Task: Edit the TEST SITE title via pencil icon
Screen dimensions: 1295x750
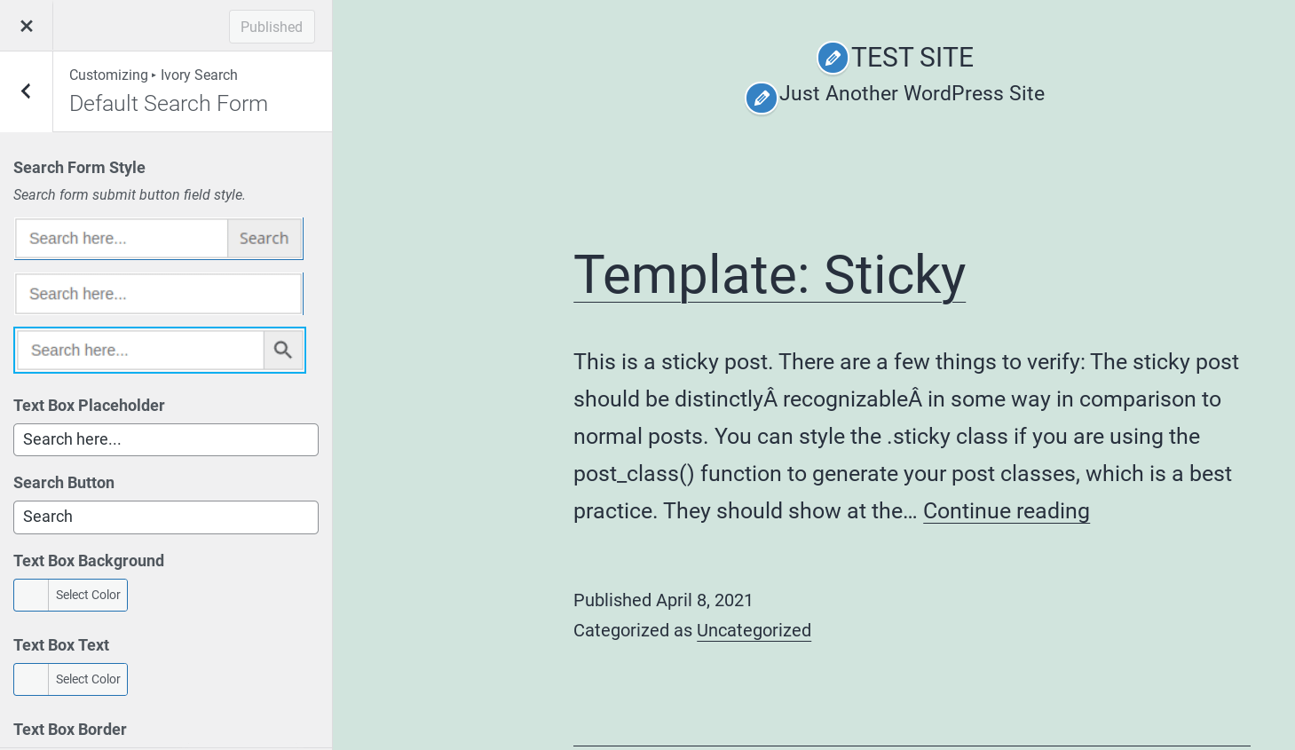Action: [833, 58]
